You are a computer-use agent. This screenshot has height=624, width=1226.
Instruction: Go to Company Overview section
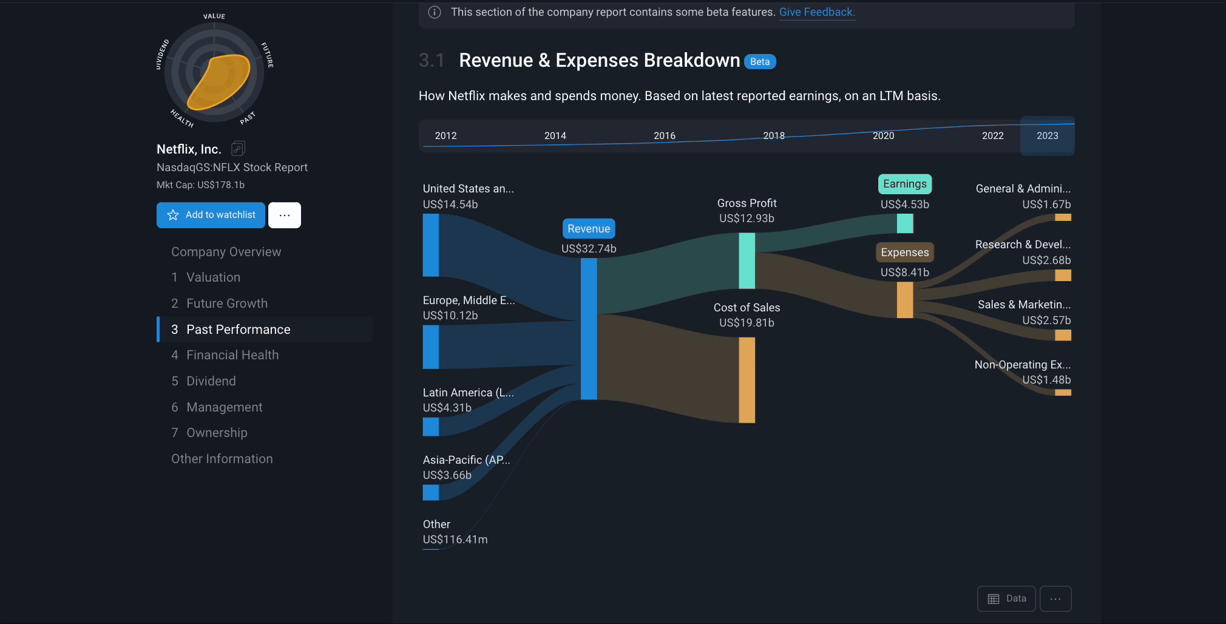coord(226,252)
